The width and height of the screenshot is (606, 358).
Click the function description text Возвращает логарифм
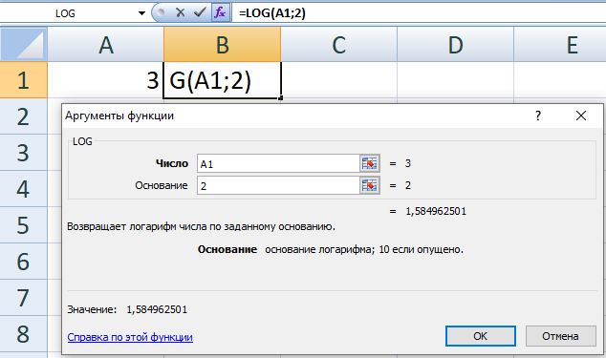pyautogui.click(x=201, y=226)
